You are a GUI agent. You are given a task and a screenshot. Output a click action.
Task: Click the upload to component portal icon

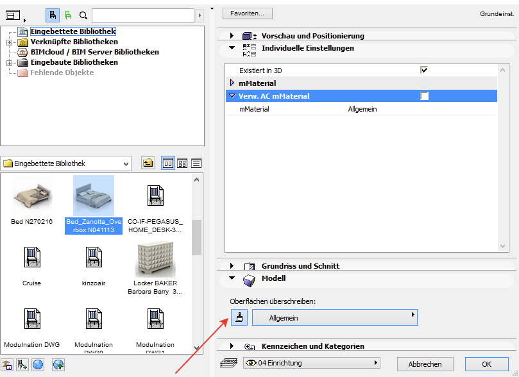point(58,365)
